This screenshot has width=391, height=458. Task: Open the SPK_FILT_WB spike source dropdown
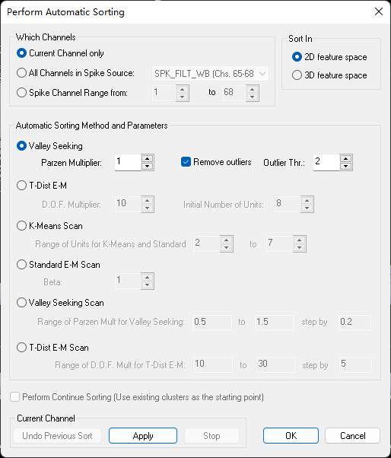point(210,74)
